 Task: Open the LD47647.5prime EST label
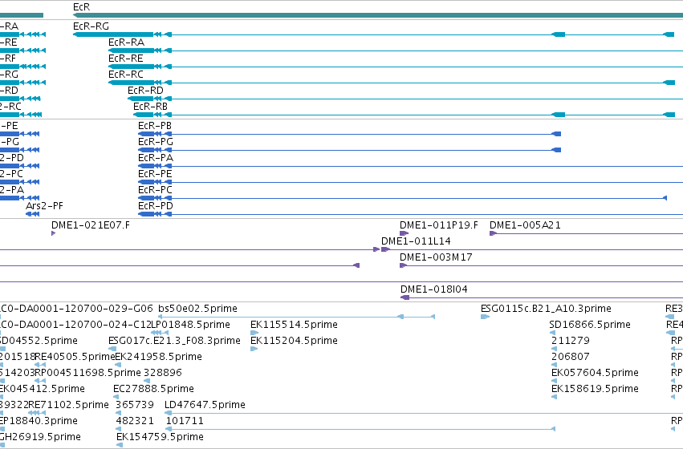tap(205, 406)
